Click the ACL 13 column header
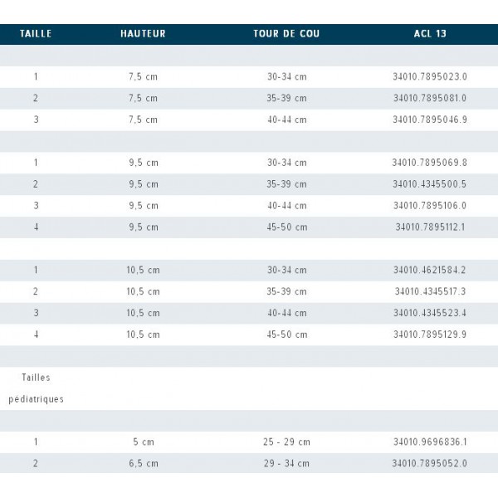The width and height of the screenshot is (498, 498). click(x=430, y=34)
